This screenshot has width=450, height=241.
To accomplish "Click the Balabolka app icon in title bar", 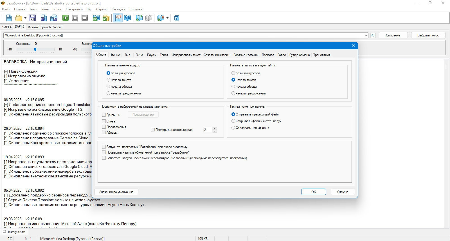I will pos(3,3).
